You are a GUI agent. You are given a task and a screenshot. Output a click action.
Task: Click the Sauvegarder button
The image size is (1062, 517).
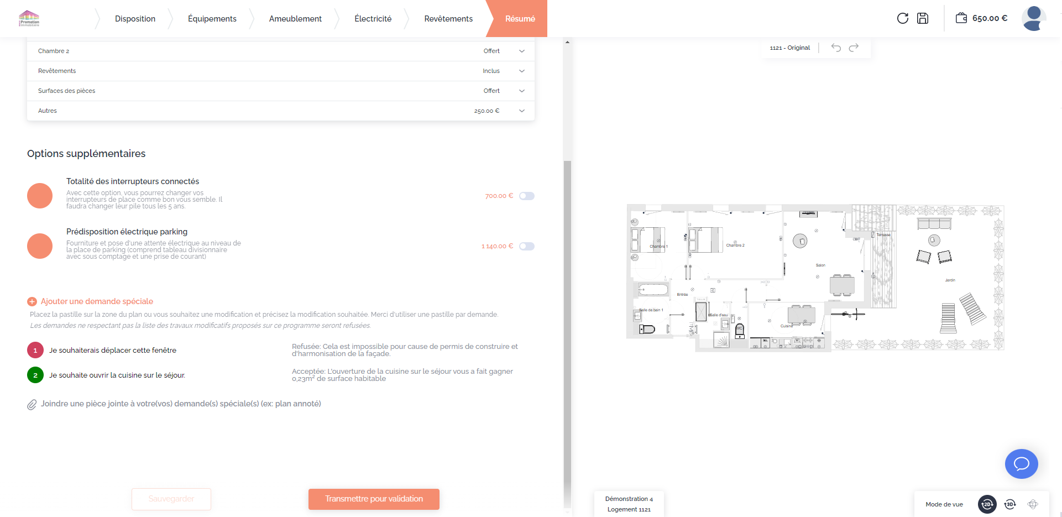171,499
